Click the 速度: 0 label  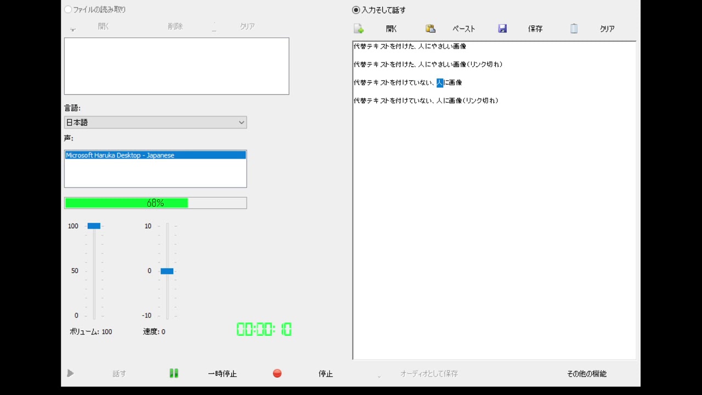[154, 332]
